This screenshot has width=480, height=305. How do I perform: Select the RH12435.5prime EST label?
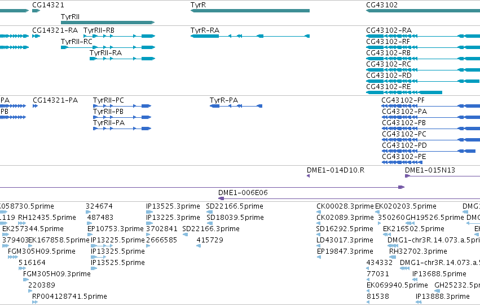47,218
